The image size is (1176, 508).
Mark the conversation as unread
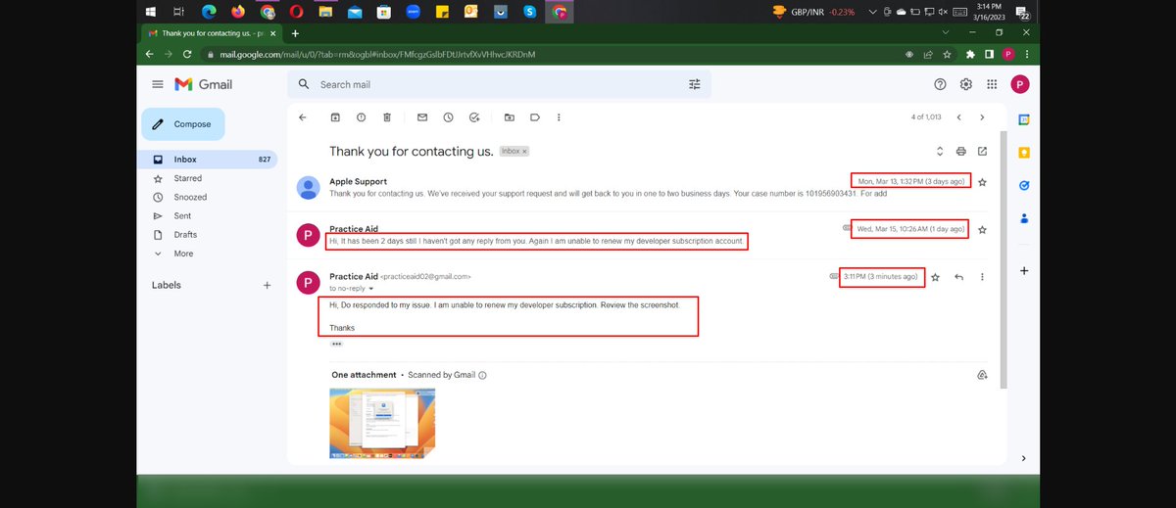[422, 117]
